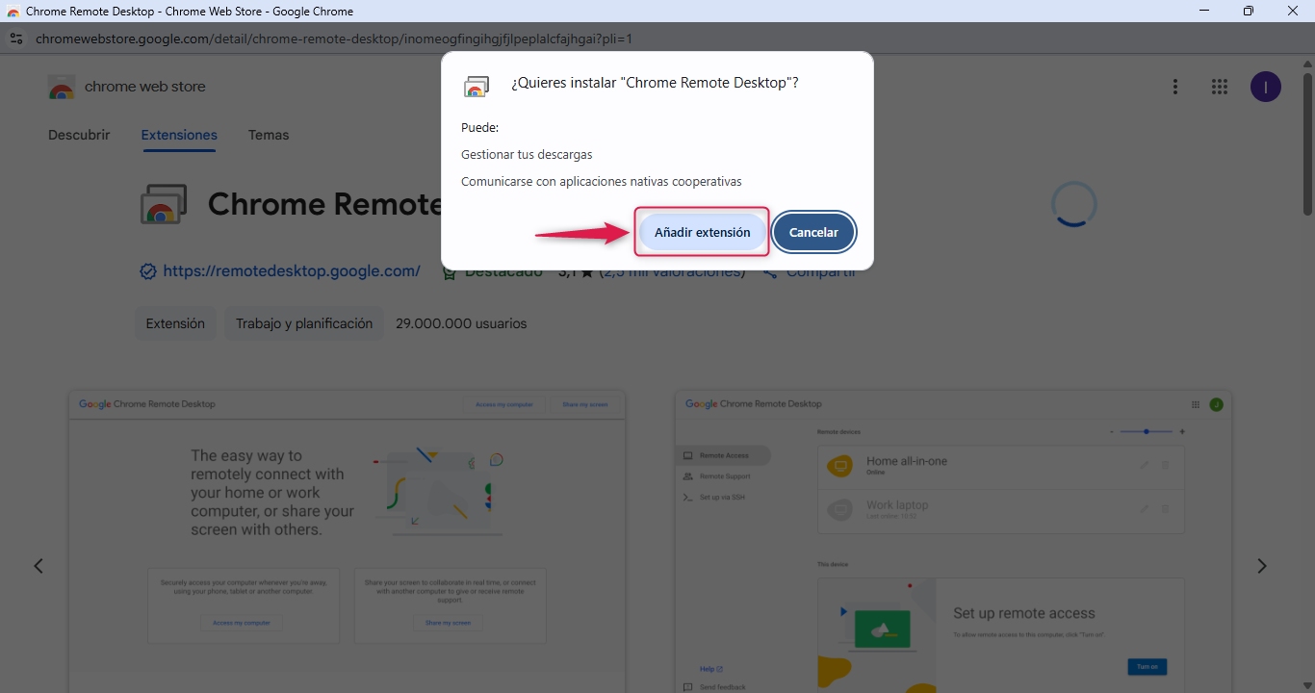
Task: Click the 'chrome web store' header text
Action: pos(145,87)
